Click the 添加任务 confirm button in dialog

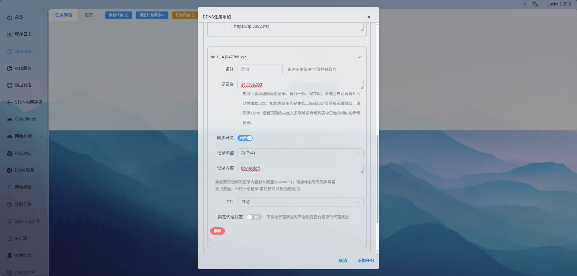(x=365, y=261)
